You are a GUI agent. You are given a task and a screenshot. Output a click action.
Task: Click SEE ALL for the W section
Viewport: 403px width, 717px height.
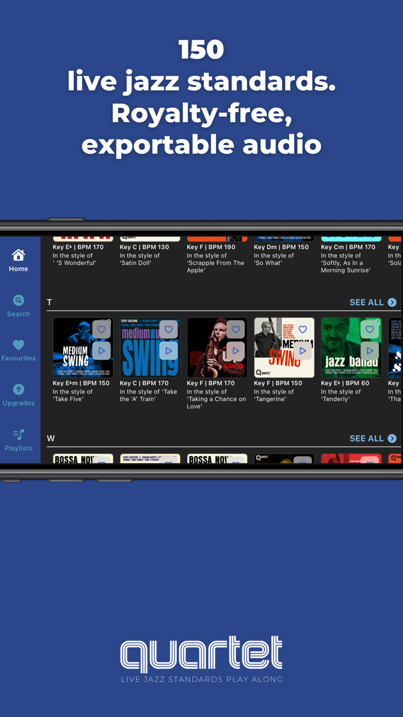click(366, 439)
